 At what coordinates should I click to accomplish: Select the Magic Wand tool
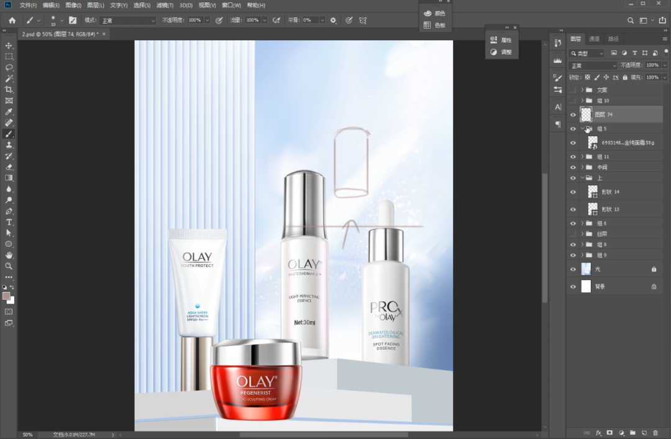[x=9, y=79]
